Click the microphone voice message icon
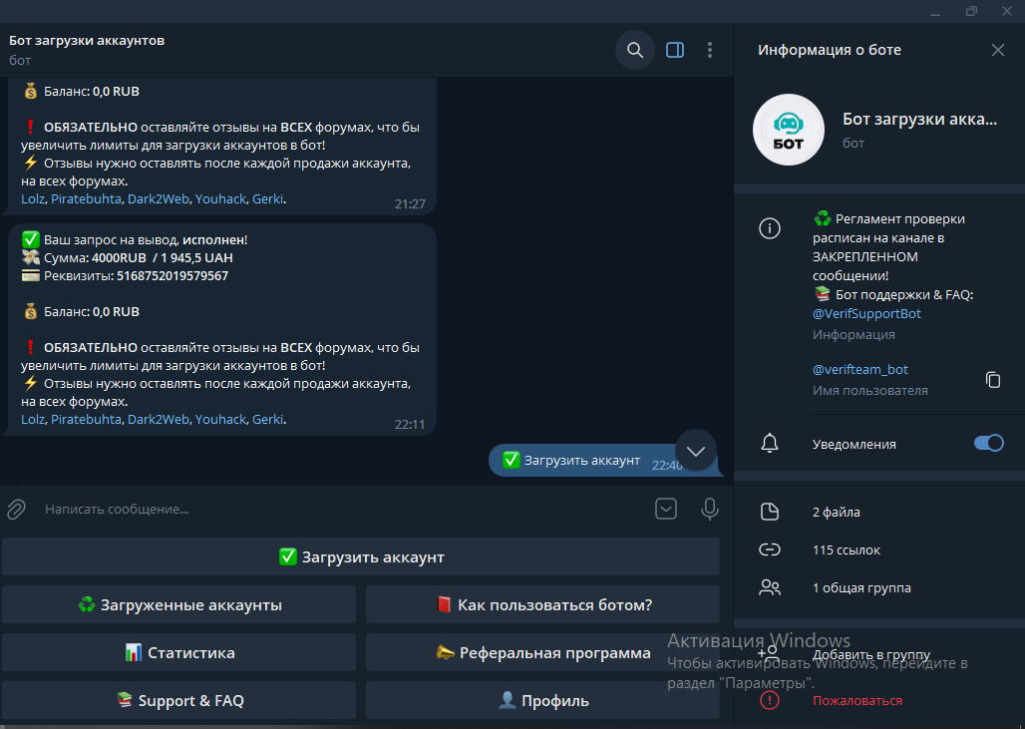The height and width of the screenshot is (729, 1025). 710,510
